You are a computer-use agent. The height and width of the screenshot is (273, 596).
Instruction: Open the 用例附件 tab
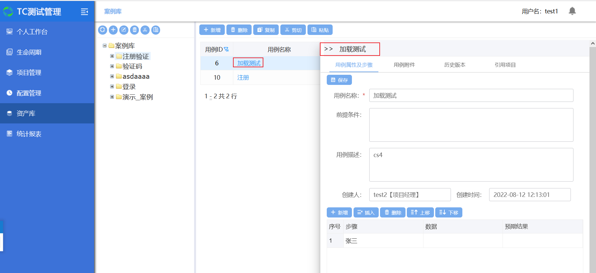(x=404, y=65)
